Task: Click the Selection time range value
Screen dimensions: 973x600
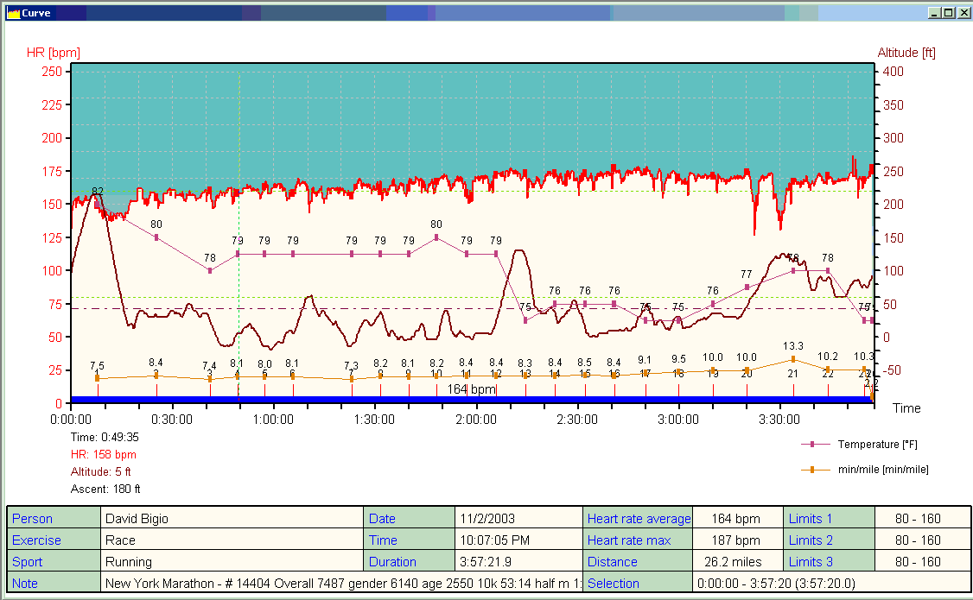Action: coord(769,584)
